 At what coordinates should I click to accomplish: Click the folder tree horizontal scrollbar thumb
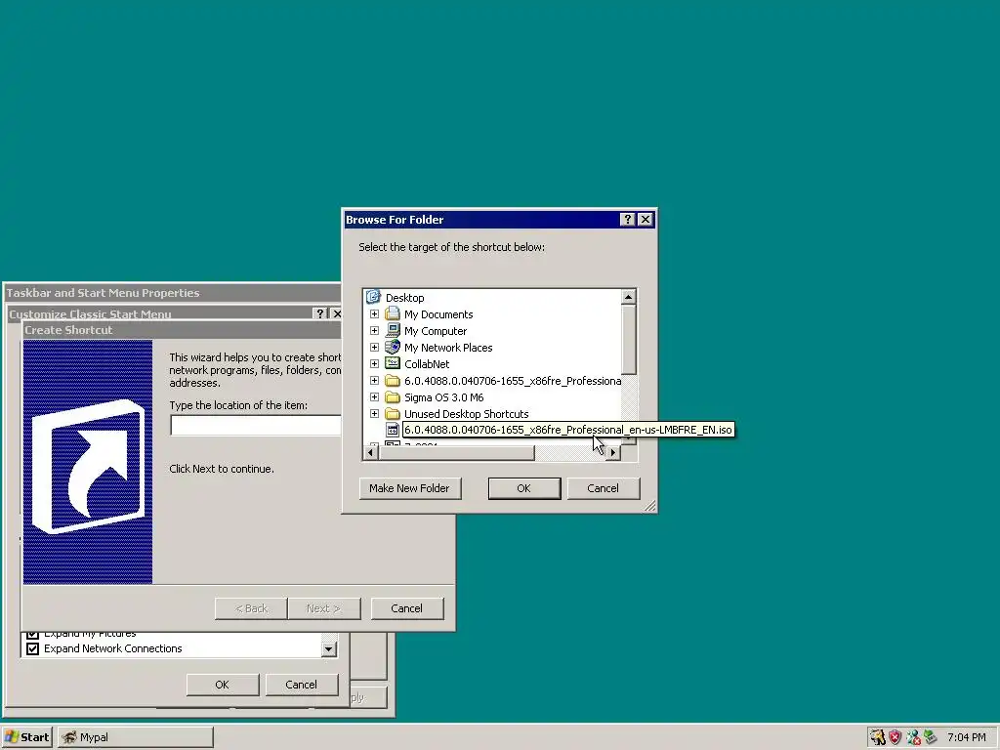(x=457, y=453)
